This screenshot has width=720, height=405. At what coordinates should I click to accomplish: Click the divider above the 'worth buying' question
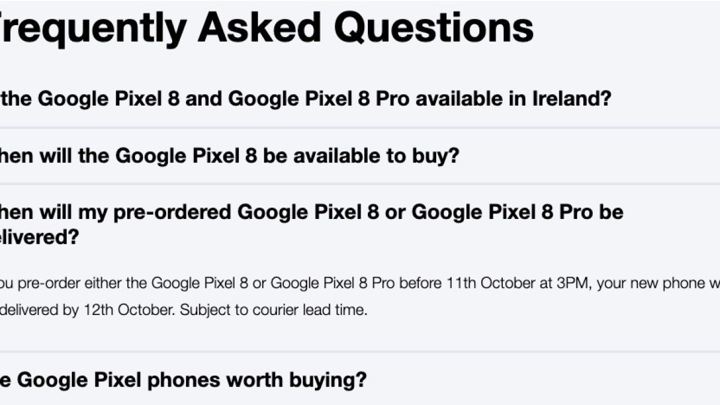[360, 352]
